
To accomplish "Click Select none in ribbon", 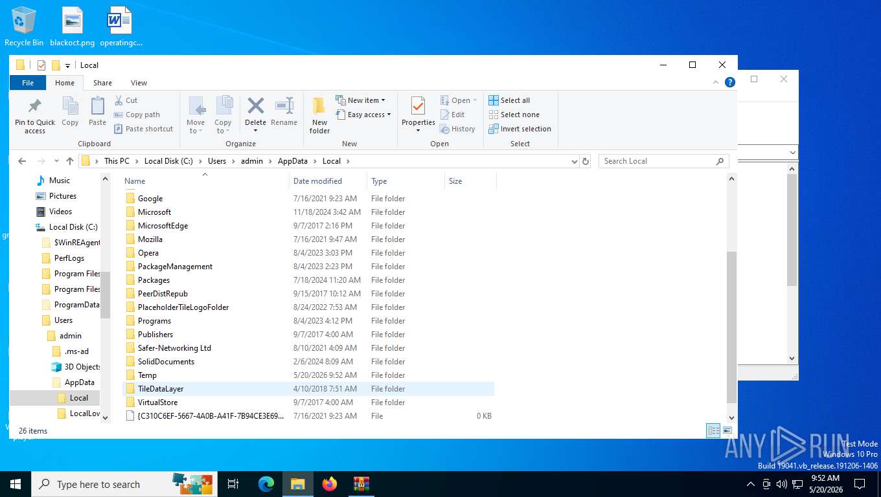I will tap(514, 115).
